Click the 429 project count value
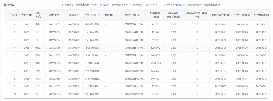Screen dimensions: 273x101 pos(152,5)
